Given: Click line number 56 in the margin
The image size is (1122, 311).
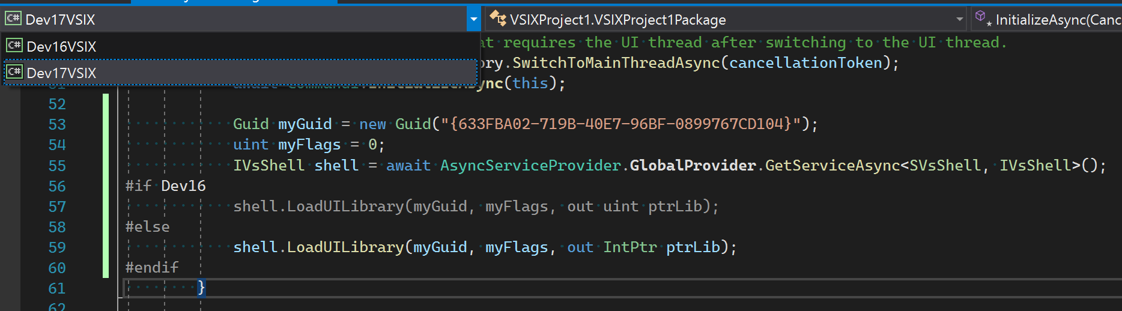Looking at the screenshot, I should 57,186.
